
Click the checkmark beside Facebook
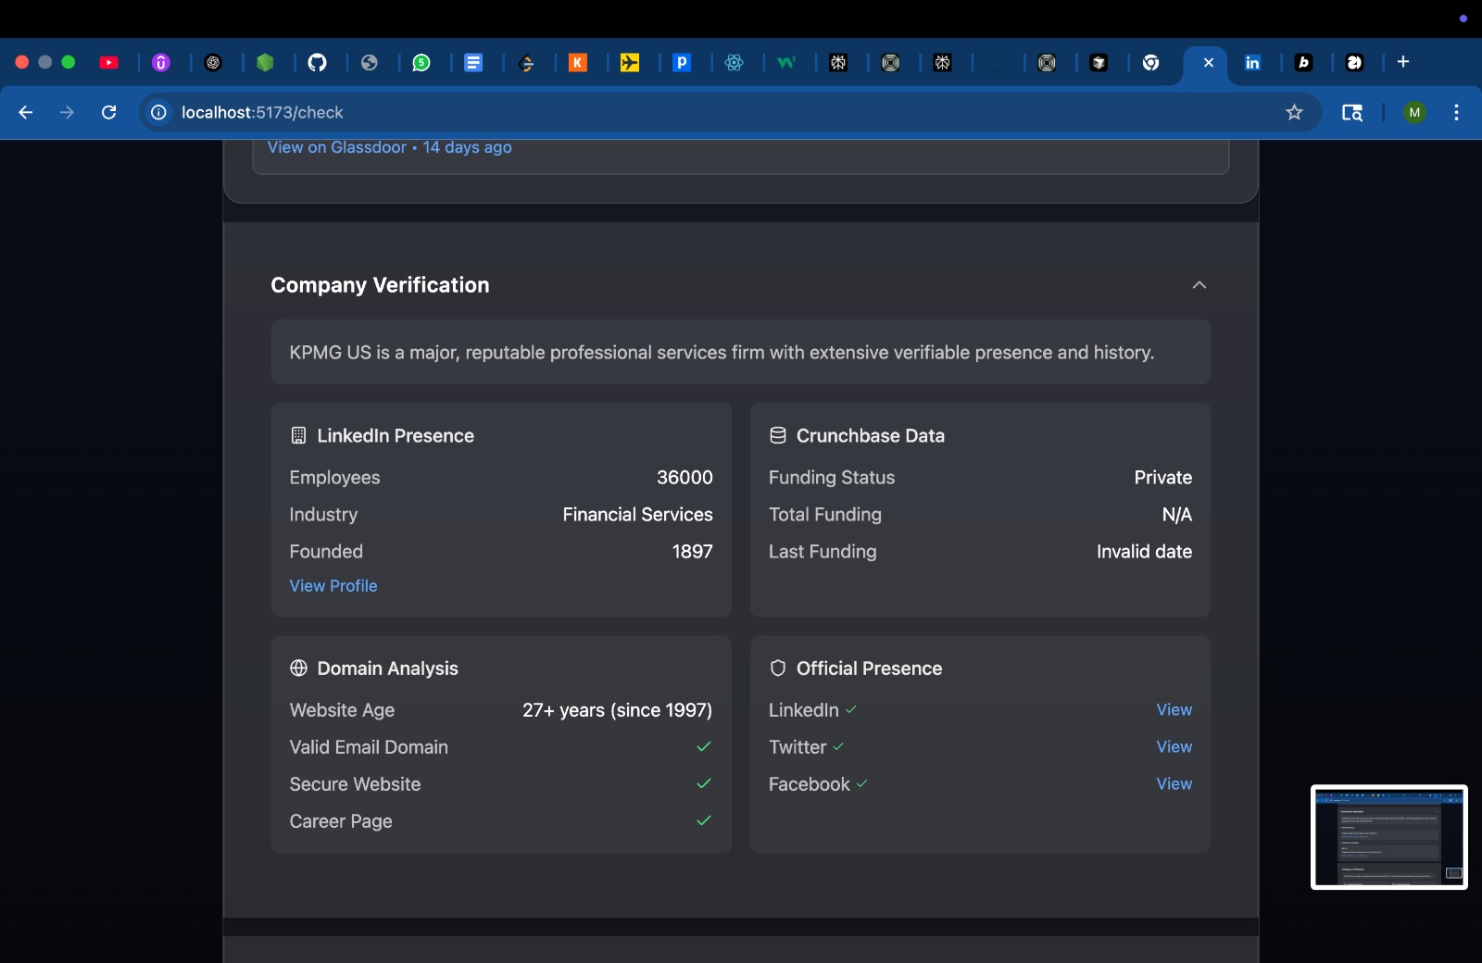(x=862, y=783)
